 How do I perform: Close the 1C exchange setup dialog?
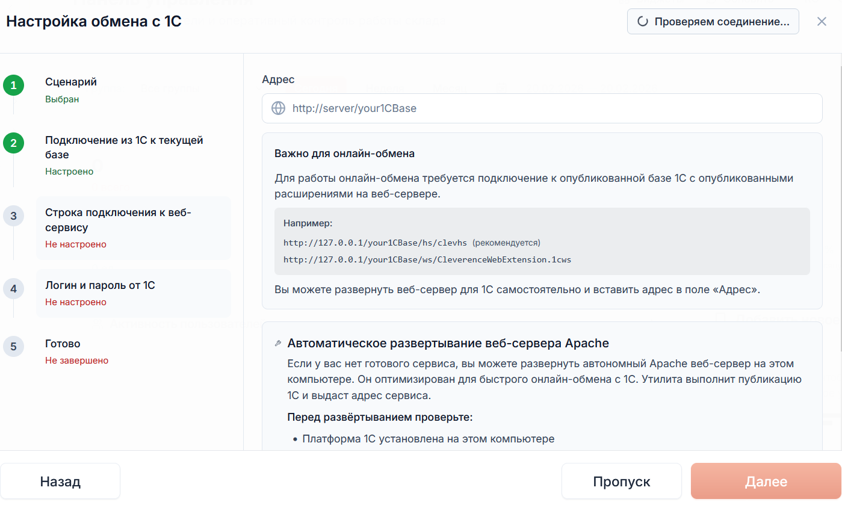(822, 22)
